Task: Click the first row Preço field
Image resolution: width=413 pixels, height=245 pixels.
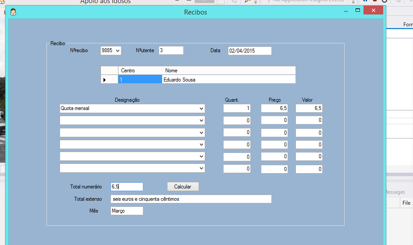Action: coord(274,108)
